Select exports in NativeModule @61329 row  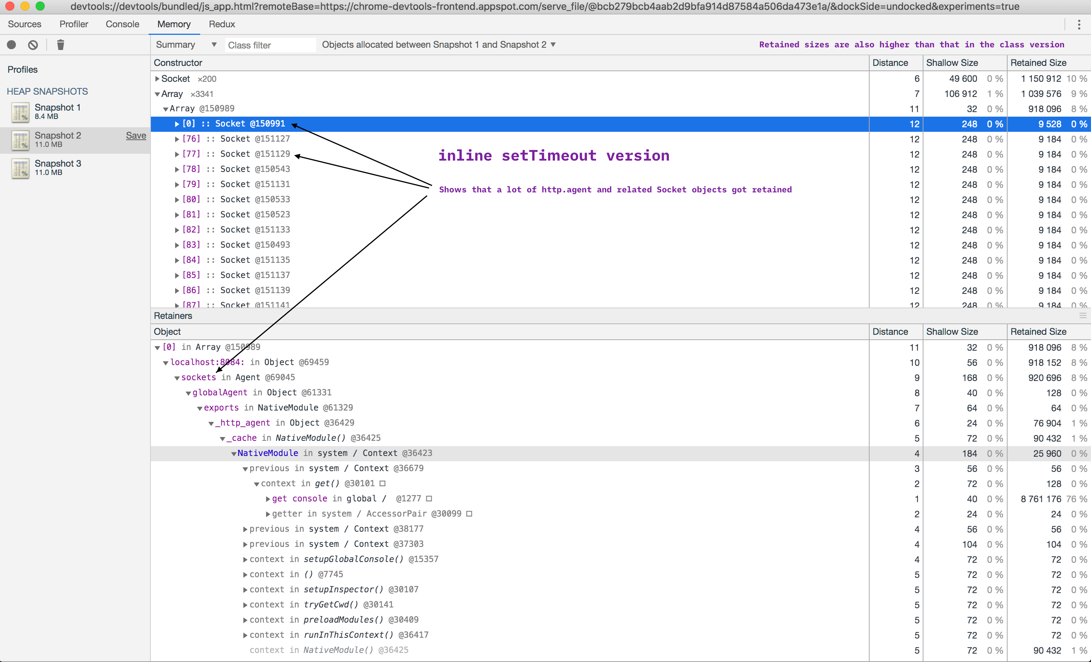tap(620, 408)
